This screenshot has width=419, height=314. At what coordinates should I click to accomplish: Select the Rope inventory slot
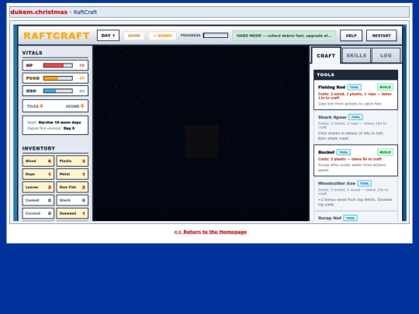[38, 174]
